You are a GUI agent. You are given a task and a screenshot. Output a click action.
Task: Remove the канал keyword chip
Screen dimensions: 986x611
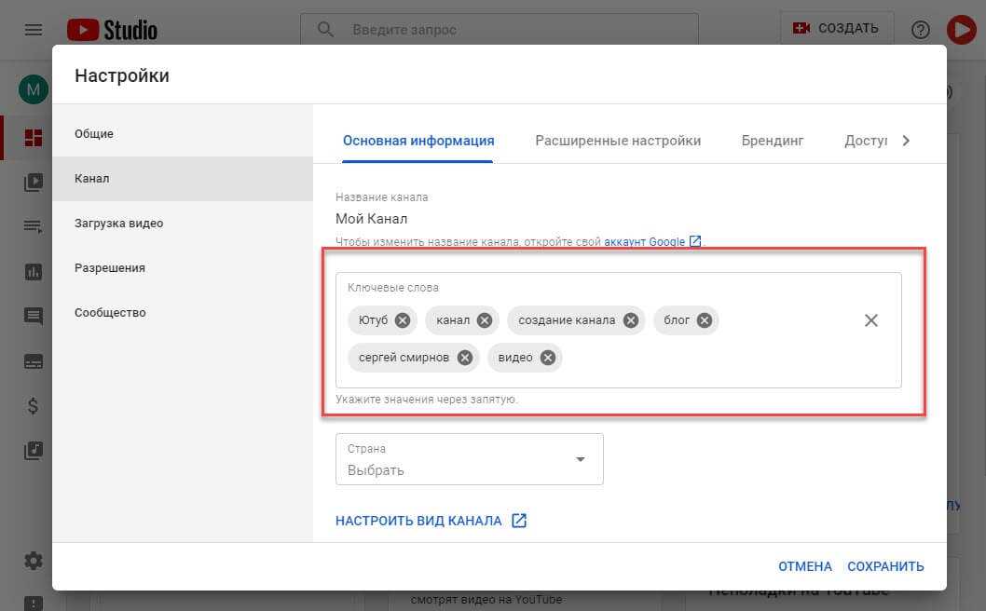click(485, 320)
